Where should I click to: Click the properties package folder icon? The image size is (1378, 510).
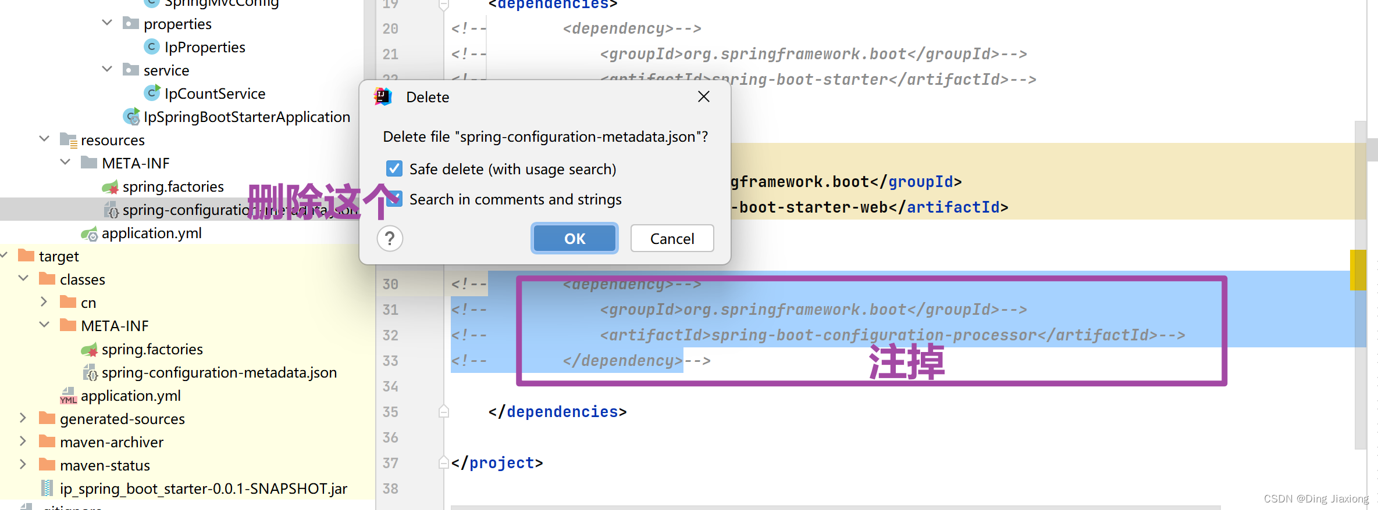(x=131, y=23)
